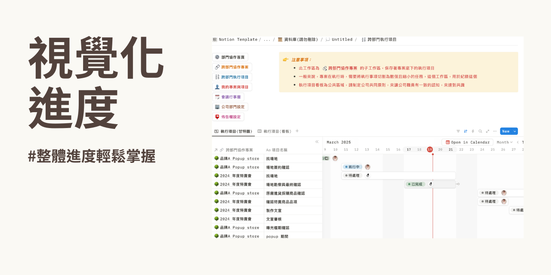This screenshot has width=551, height=275.
Task: Open the Month view dropdown
Action: point(505,142)
